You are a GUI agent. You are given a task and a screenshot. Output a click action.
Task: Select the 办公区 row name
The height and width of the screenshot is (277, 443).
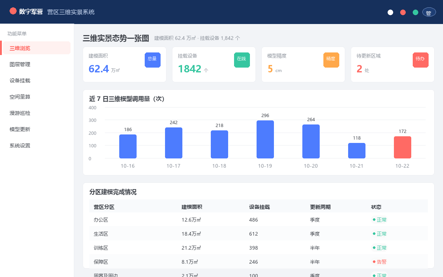[101, 220]
